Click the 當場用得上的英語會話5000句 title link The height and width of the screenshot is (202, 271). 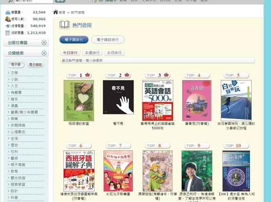point(157,126)
